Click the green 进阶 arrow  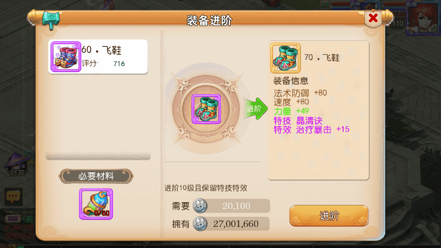pyautogui.click(x=256, y=108)
